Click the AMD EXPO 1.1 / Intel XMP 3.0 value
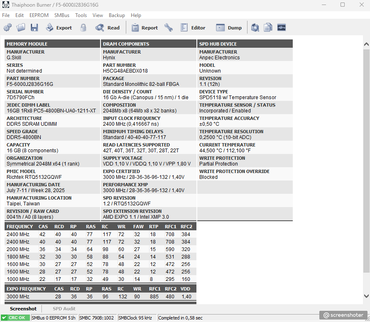This screenshot has width=370, height=322. tap(136, 217)
